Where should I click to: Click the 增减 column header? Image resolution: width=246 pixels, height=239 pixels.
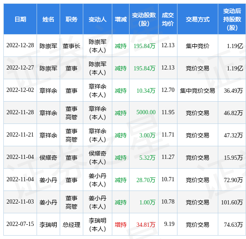tap(121, 19)
